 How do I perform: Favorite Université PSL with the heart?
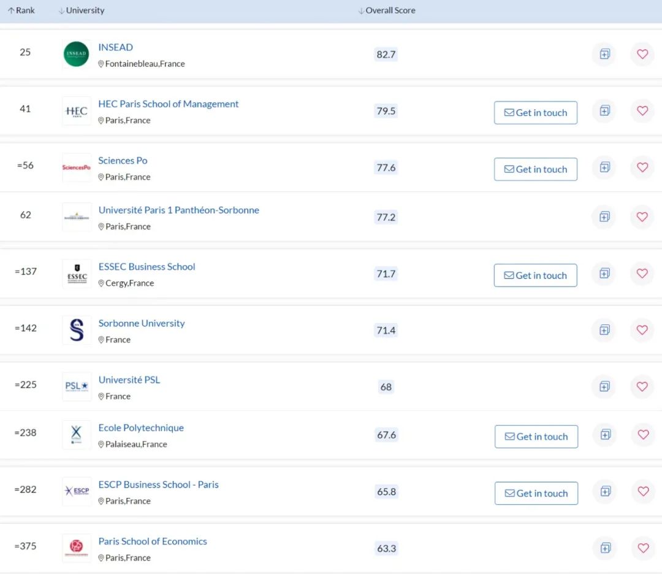tap(642, 386)
